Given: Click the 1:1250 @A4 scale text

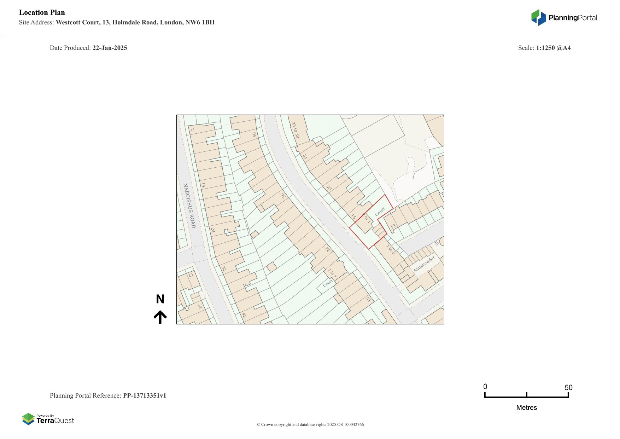Looking at the screenshot, I should click(x=553, y=48).
